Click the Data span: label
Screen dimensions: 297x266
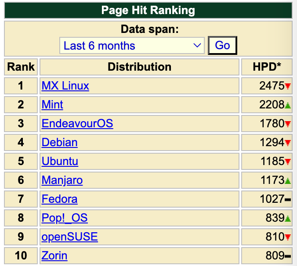pos(150,29)
